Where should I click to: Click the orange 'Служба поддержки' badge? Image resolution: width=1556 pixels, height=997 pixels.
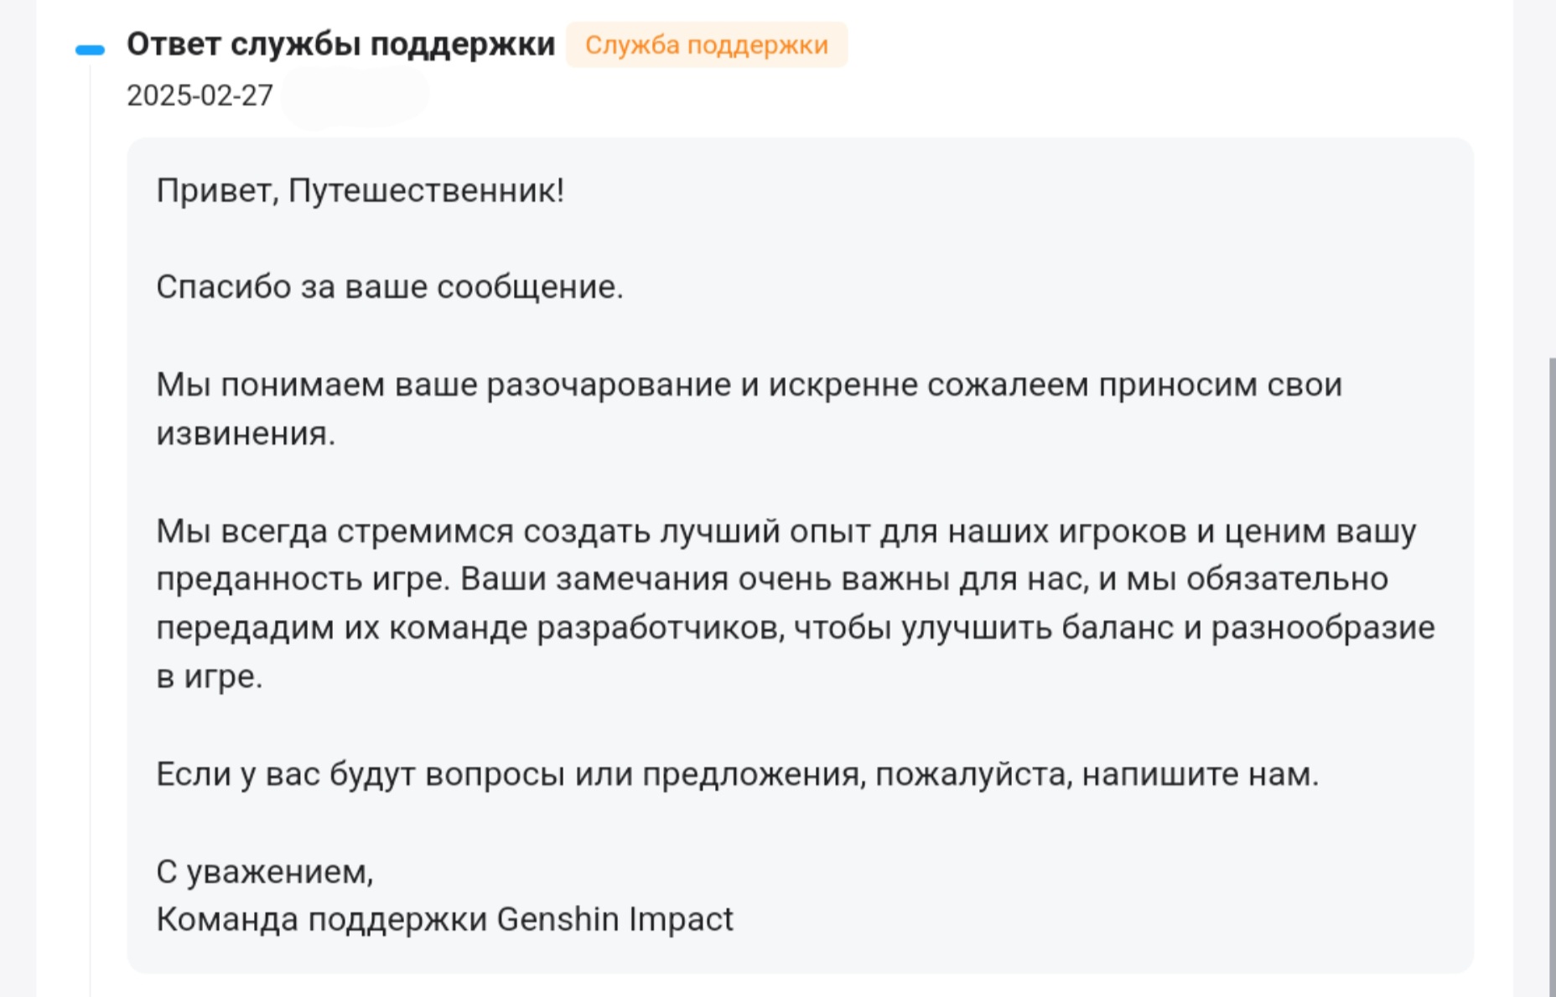click(x=706, y=44)
